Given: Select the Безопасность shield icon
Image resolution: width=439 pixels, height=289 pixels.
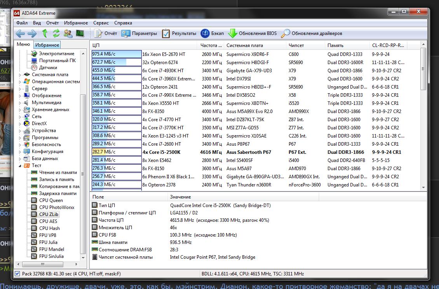Looking at the screenshot, I should (26, 144).
